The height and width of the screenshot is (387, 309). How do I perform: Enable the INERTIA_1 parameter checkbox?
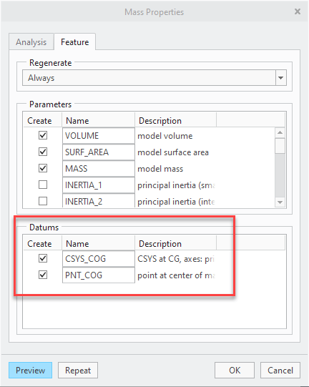43,185
